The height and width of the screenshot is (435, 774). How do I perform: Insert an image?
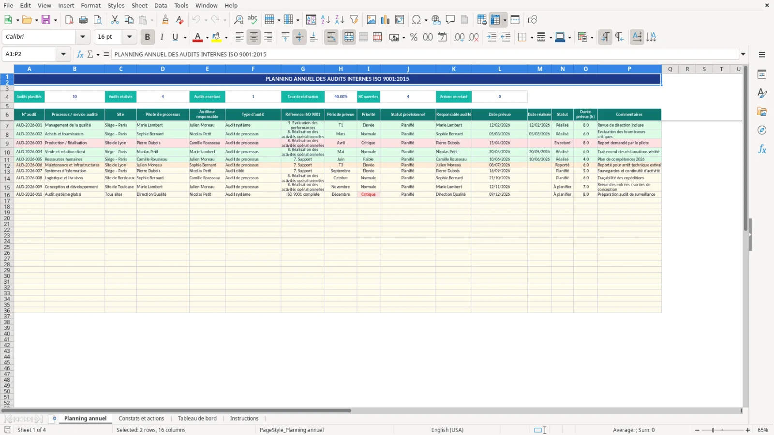(x=371, y=20)
